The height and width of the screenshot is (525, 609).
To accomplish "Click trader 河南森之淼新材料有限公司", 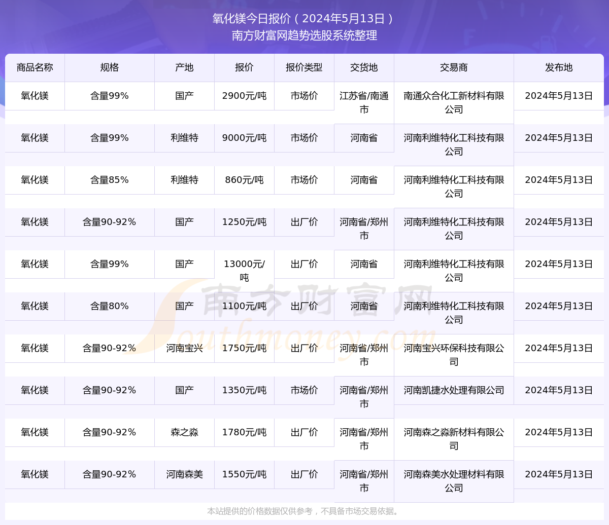I will pos(454,439).
